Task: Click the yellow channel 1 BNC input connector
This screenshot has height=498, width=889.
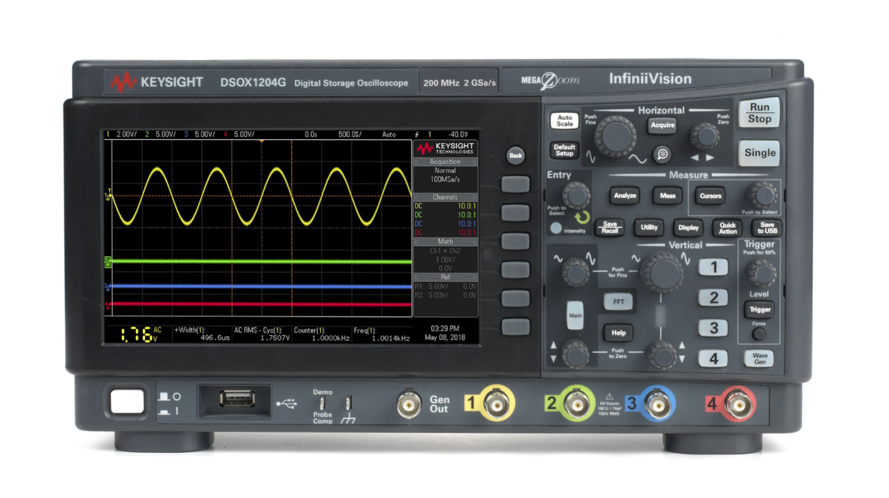Action: (497, 404)
